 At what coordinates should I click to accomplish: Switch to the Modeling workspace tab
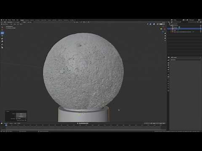(x=27, y=20)
